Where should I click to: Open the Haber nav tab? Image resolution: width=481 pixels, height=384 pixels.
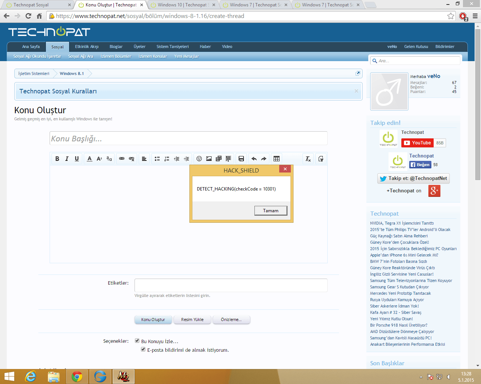[x=205, y=46]
